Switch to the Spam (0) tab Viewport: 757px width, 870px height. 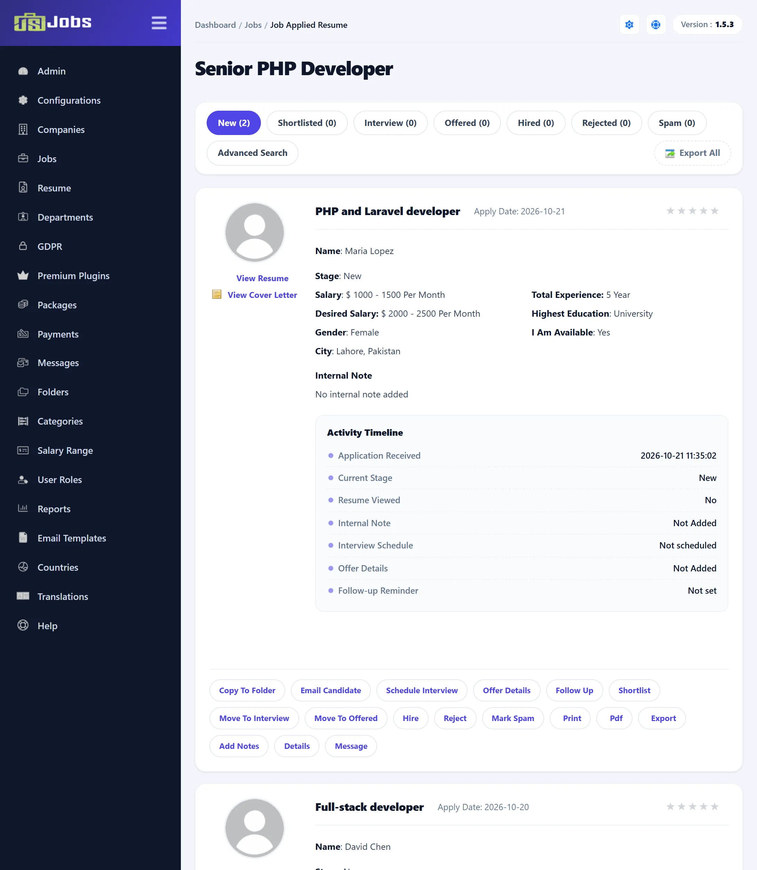click(677, 123)
